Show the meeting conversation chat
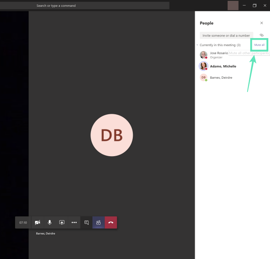 (86, 223)
